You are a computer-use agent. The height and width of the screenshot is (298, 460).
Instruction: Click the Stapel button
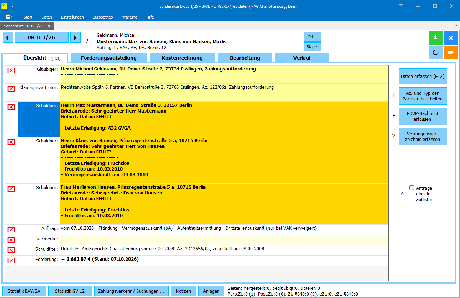pos(312,47)
